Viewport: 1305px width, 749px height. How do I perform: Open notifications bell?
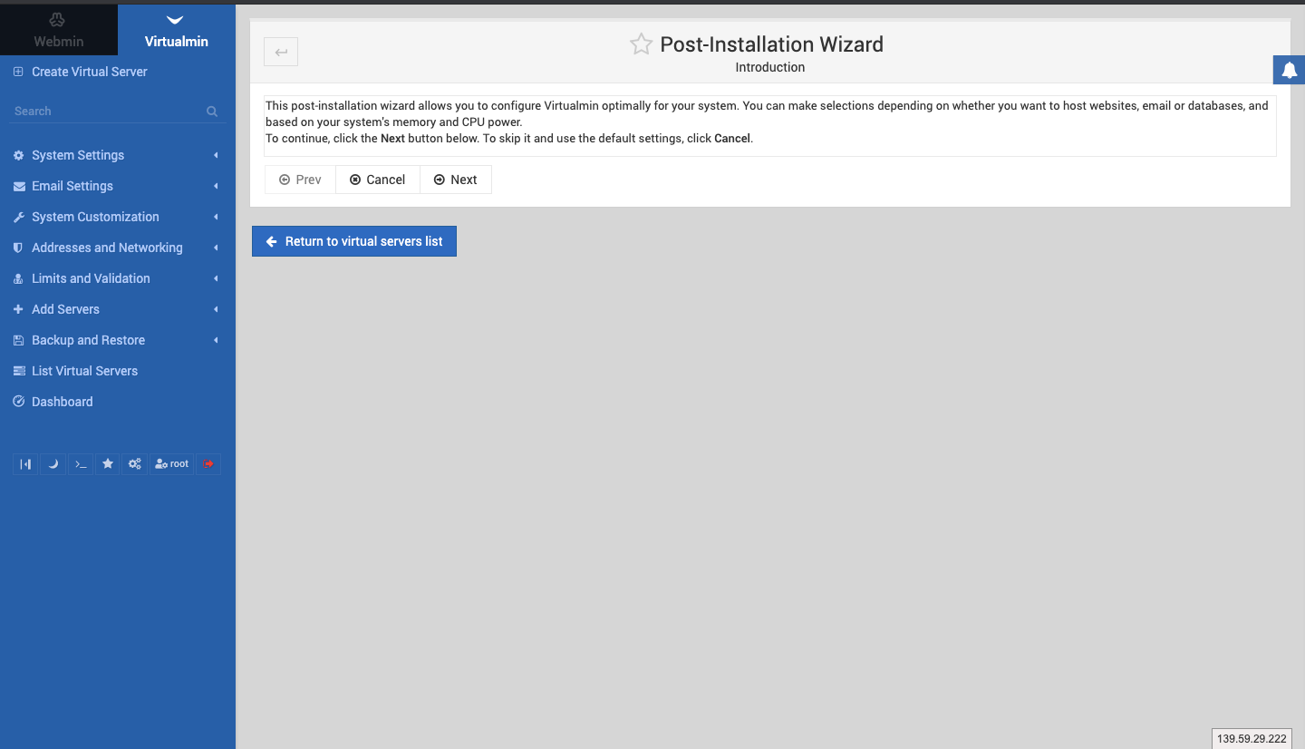(1289, 70)
